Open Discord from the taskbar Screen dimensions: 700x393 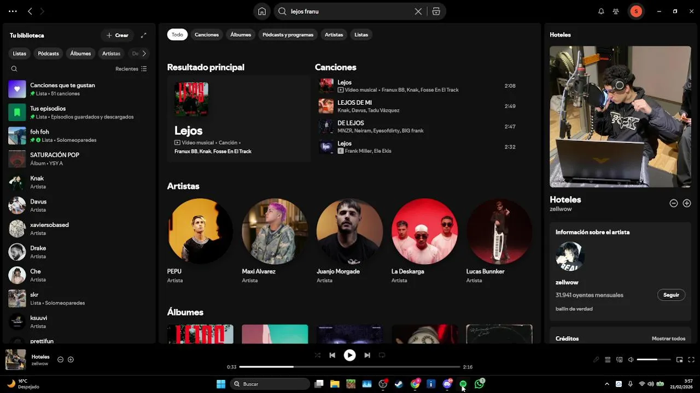pos(447,384)
